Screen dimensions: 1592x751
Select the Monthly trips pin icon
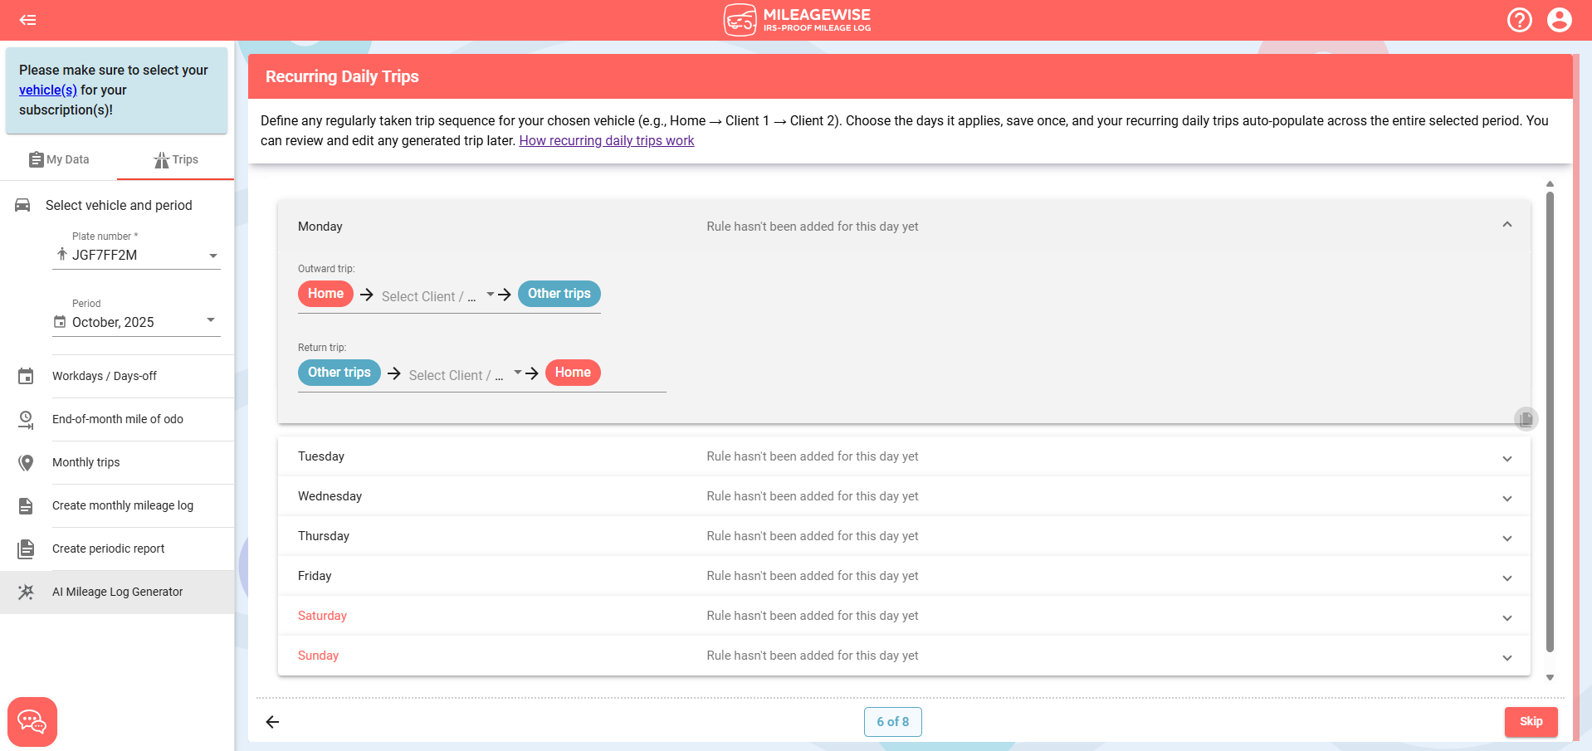(x=26, y=462)
